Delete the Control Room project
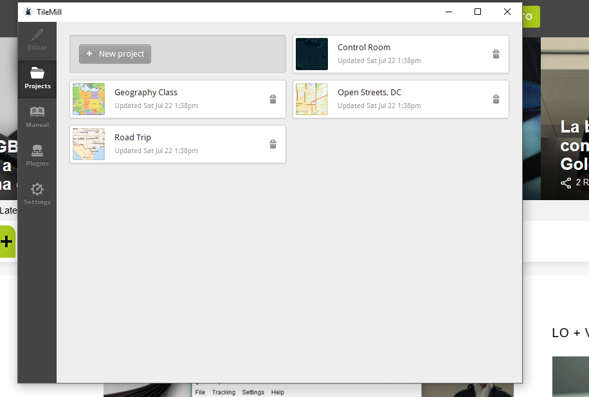The height and width of the screenshot is (397, 589). click(x=496, y=54)
